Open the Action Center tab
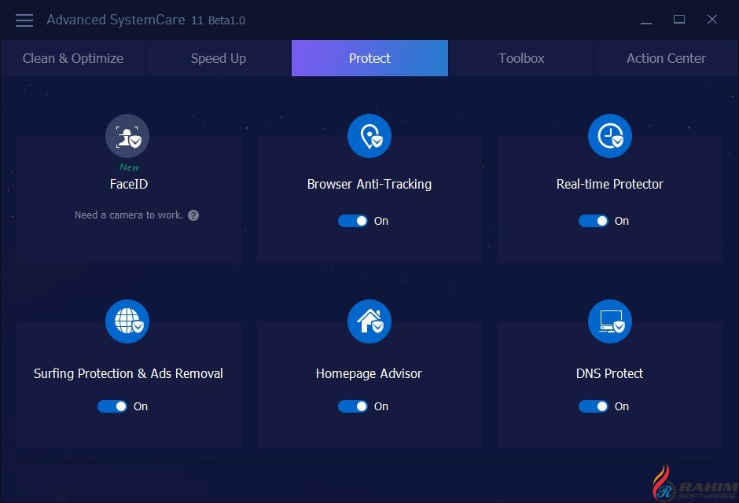Image resolution: width=739 pixels, height=503 pixels. [x=666, y=58]
